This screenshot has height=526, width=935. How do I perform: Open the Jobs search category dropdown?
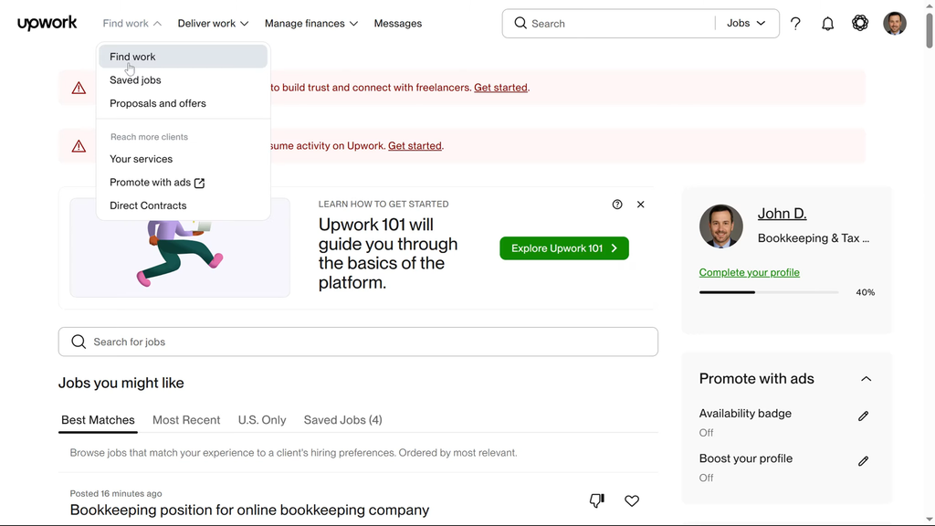[746, 24]
